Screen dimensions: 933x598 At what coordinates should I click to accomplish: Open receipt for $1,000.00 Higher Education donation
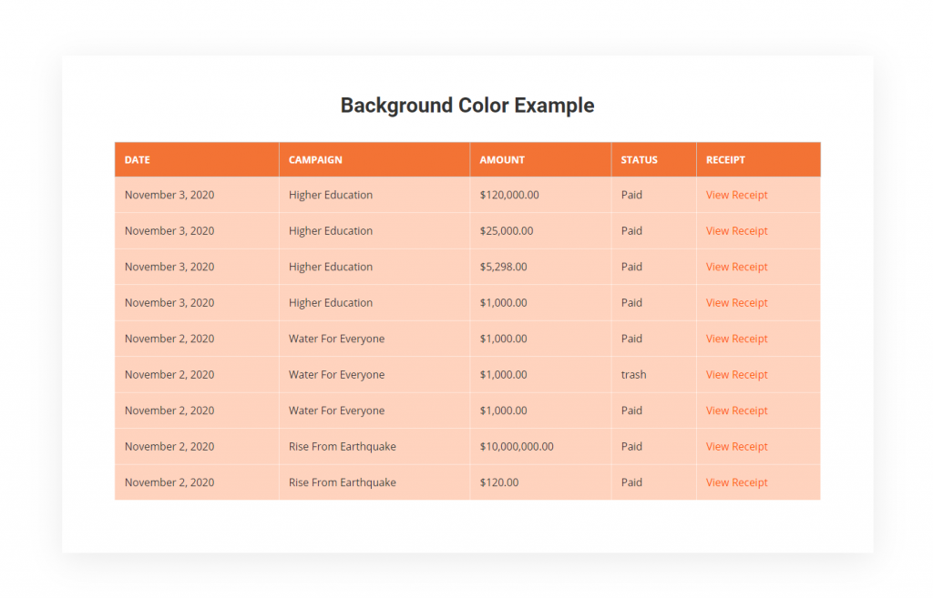736,303
